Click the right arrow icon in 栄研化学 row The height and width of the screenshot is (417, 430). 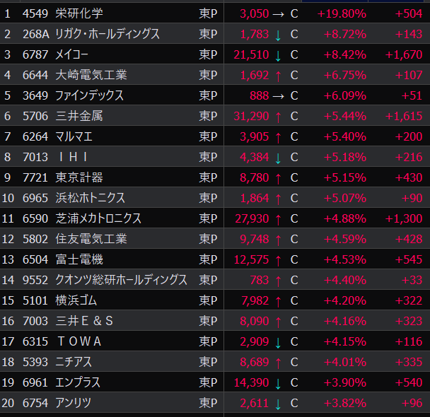(x=279, y=13)
